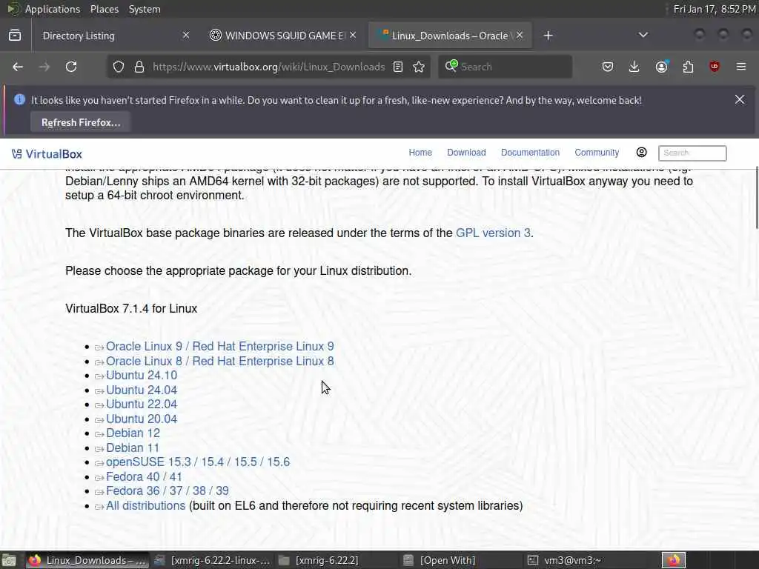Click the tracking protection shield icon
This screenshot has height=569, width=759.
119,67
